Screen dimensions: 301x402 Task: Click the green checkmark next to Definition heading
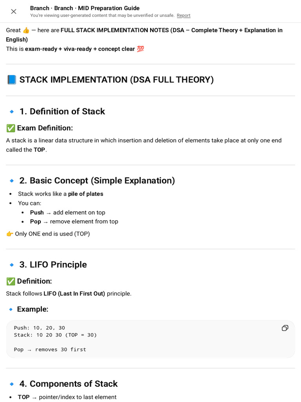(11, 281)
